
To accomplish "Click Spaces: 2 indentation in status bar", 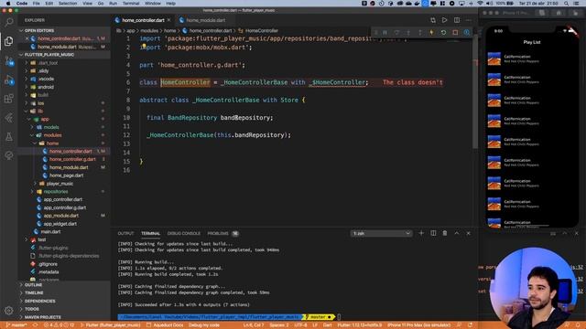I will [278, 325].
